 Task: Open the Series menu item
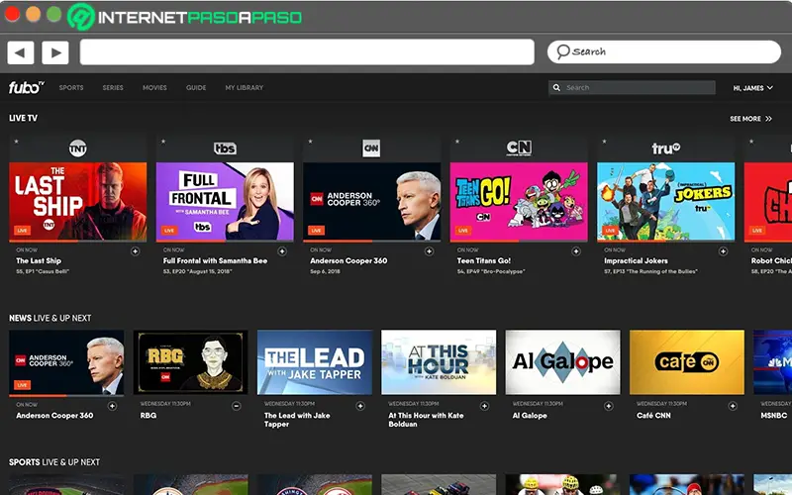tap(113, 87)
